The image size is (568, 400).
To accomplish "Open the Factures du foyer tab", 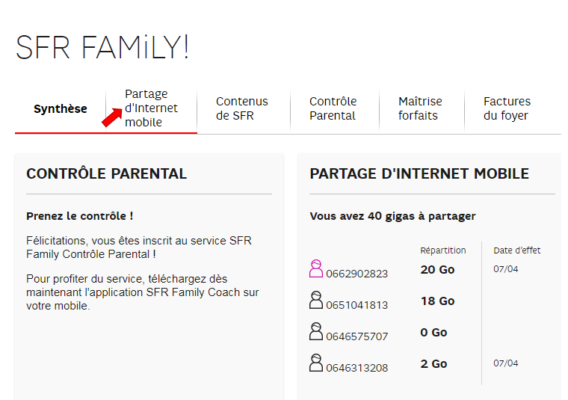I will point(507,108).
